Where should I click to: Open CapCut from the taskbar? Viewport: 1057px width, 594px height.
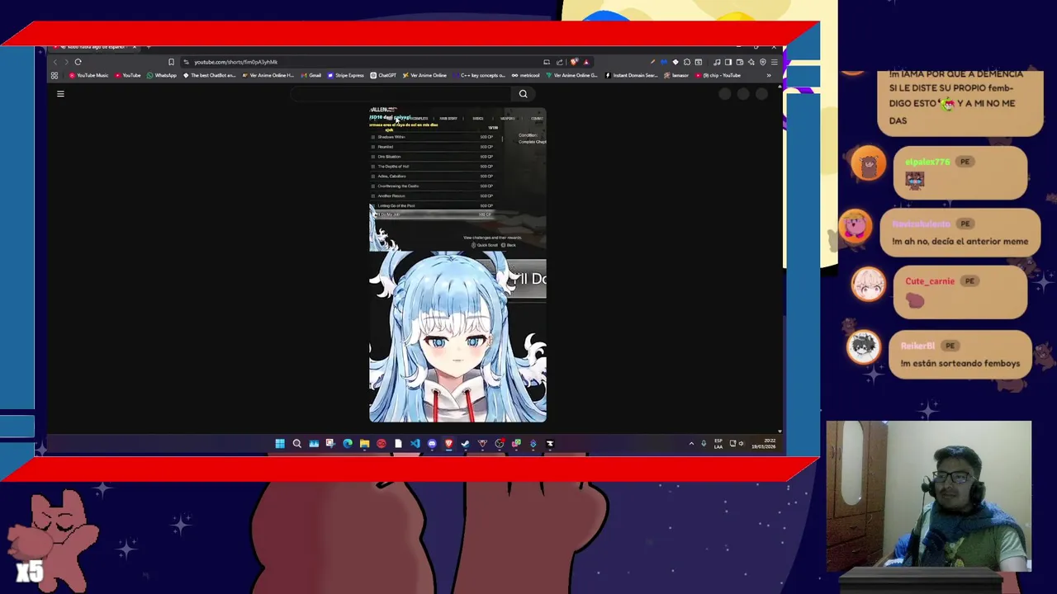[x=550, y=444]
